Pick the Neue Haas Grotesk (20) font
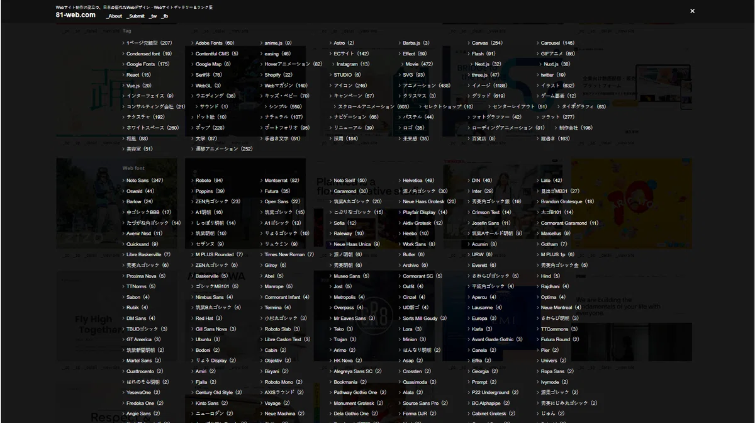The width and height of the screenshot is (755, 423). (429, 202)
